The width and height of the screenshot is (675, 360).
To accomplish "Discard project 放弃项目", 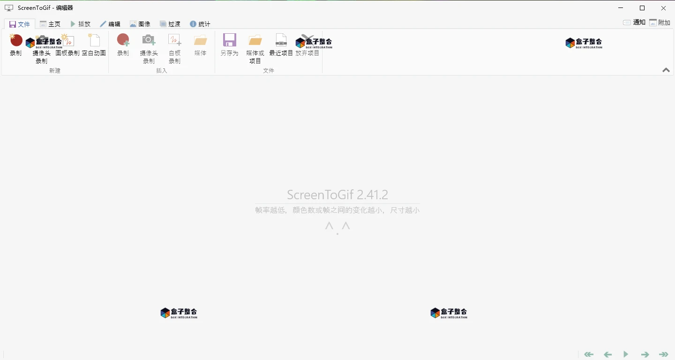I will [307, 45].
